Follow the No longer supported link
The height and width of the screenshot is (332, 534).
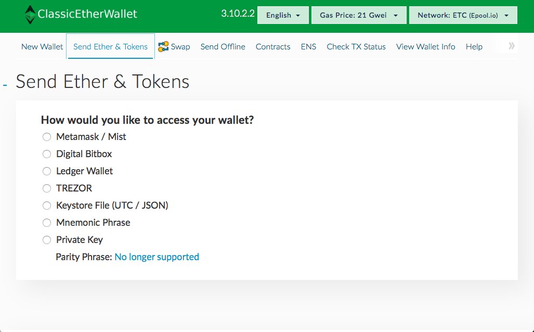coord(157,257)
